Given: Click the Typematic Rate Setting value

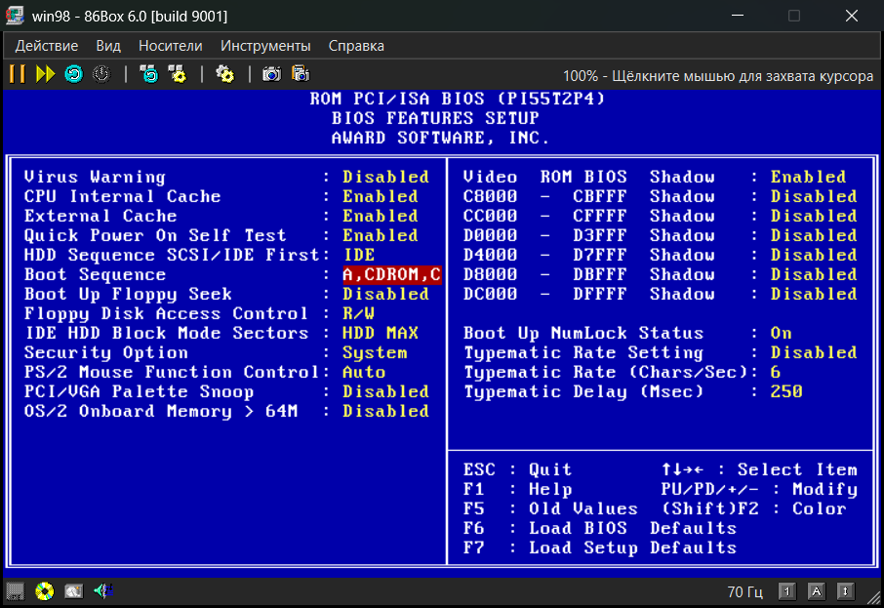Looking at the screenshot, I should (814, 353).
